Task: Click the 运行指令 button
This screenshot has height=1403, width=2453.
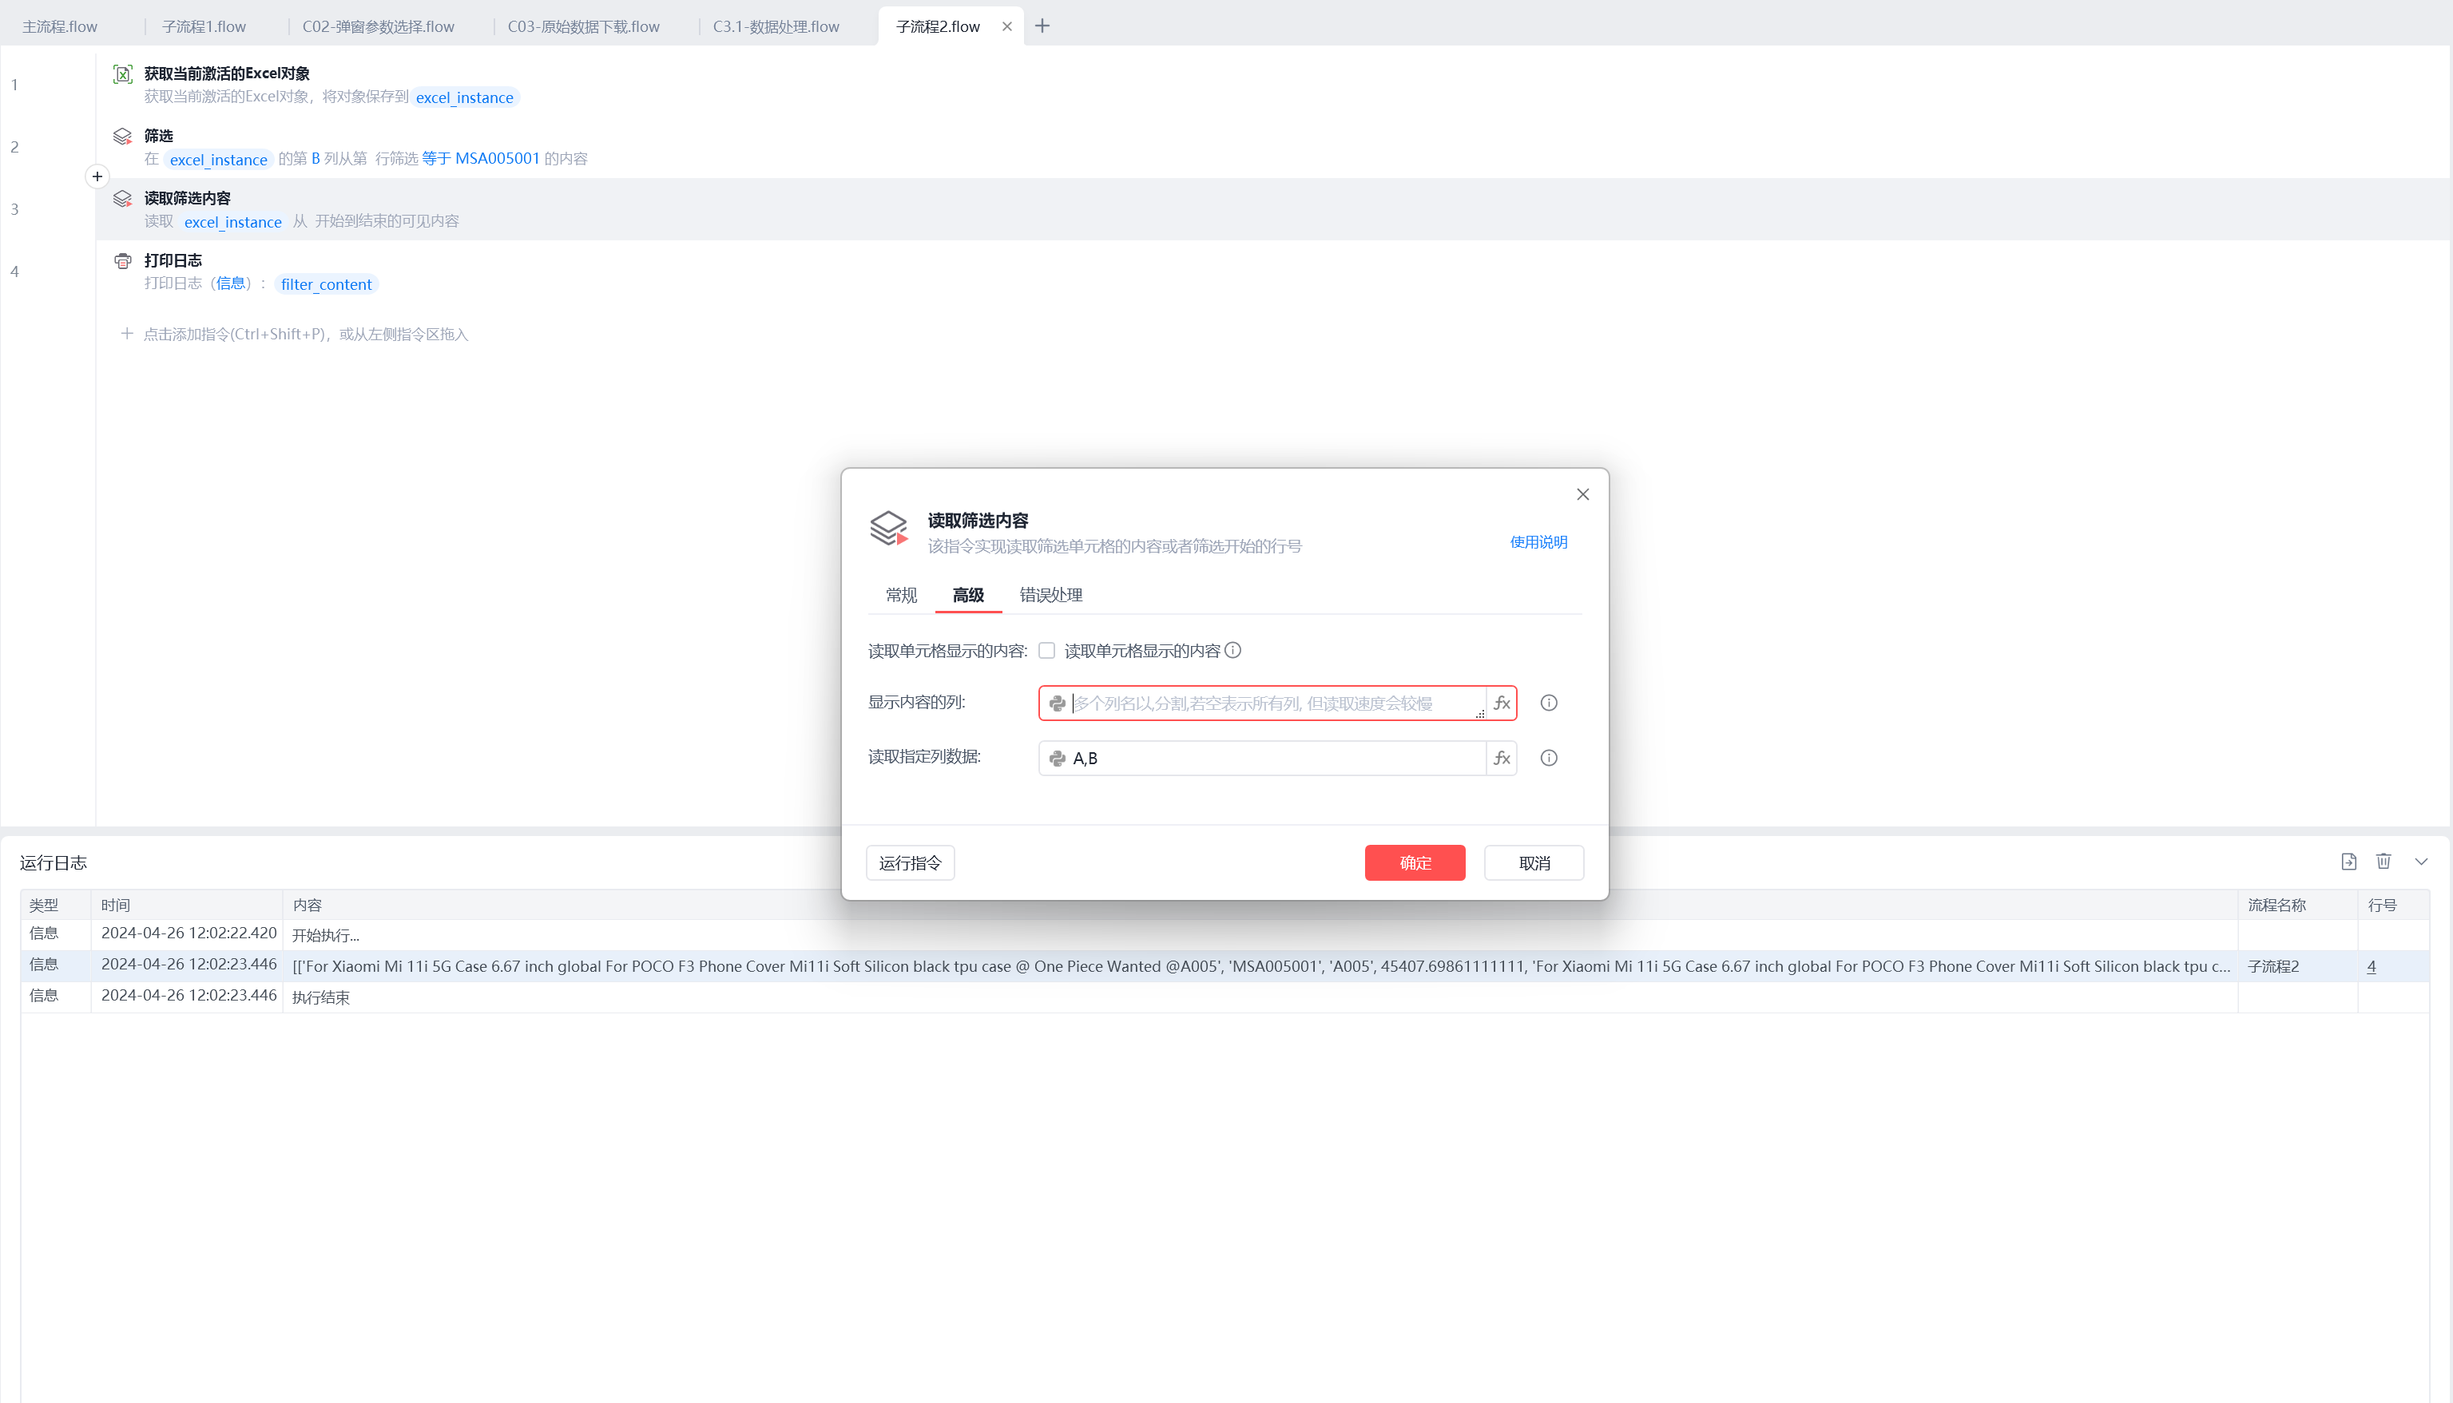Action: (910, 862)
